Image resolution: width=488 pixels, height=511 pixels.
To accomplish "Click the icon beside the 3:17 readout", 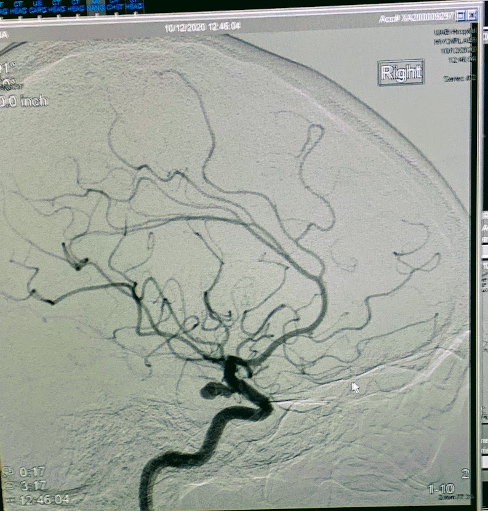I will (9, 485).
